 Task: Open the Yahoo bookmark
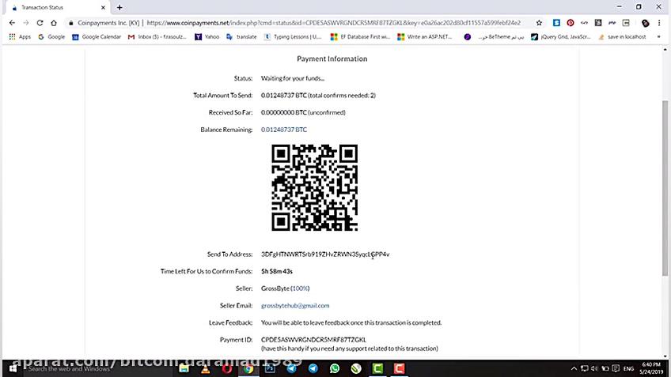(x=207, y=37)
